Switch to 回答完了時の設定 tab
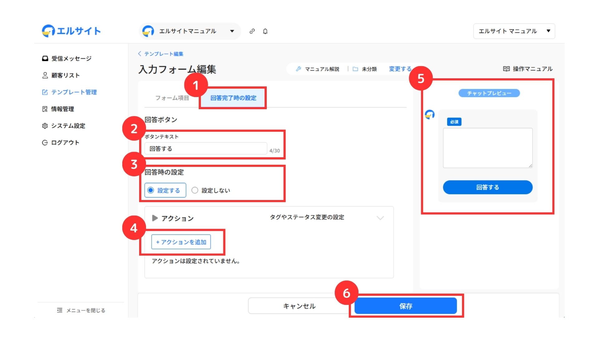This screenshot has height=337, width=599. pyautogui.click(x=233, y=98)
